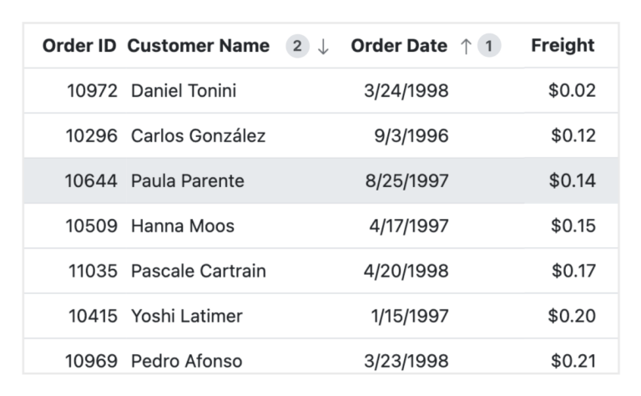Click the $0.15 freight cell
The image size is (641, 396).
point(573,226)
